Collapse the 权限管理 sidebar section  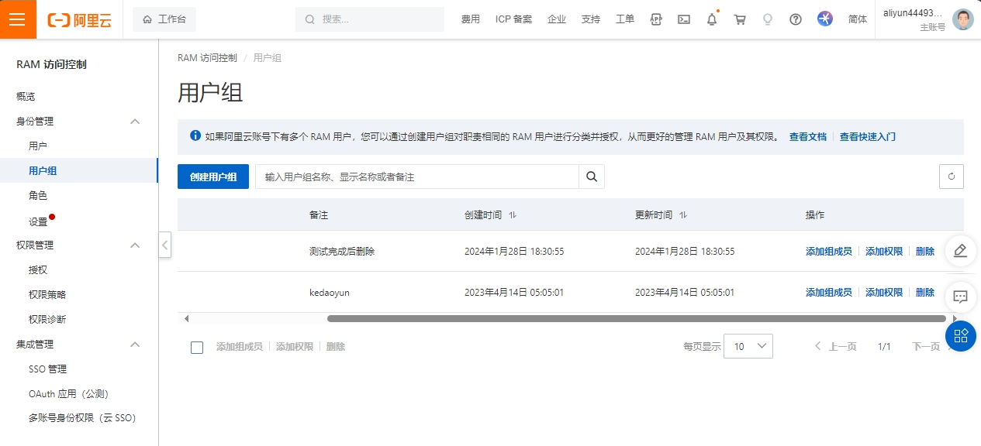tap(135, 245)
